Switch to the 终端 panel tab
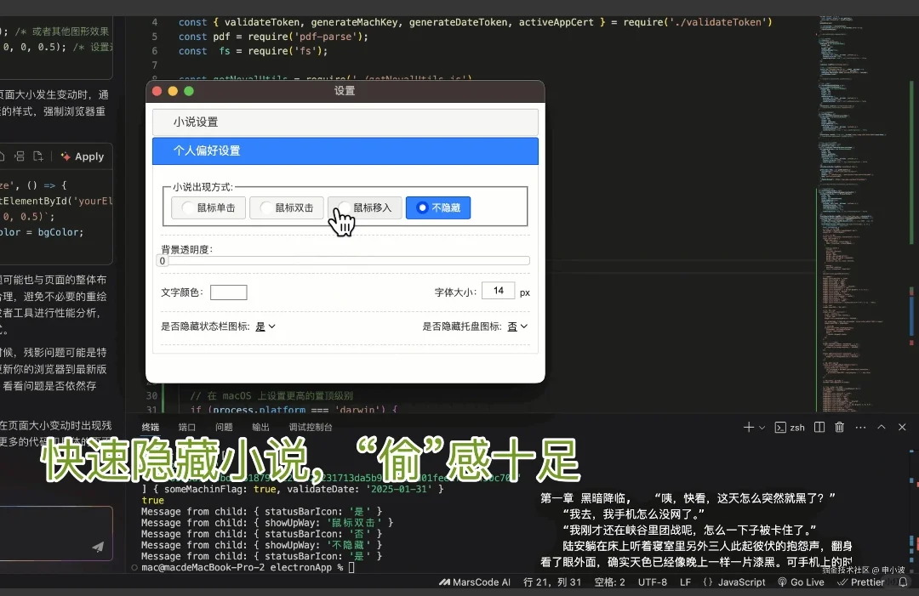This screenshot has width=919, height=596. click(151, 428)
